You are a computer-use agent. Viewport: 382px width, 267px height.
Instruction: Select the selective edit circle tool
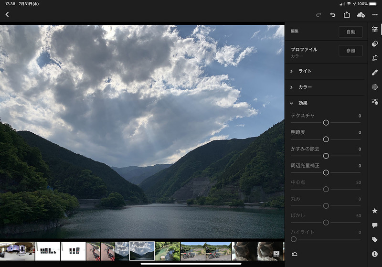[375, 87]
